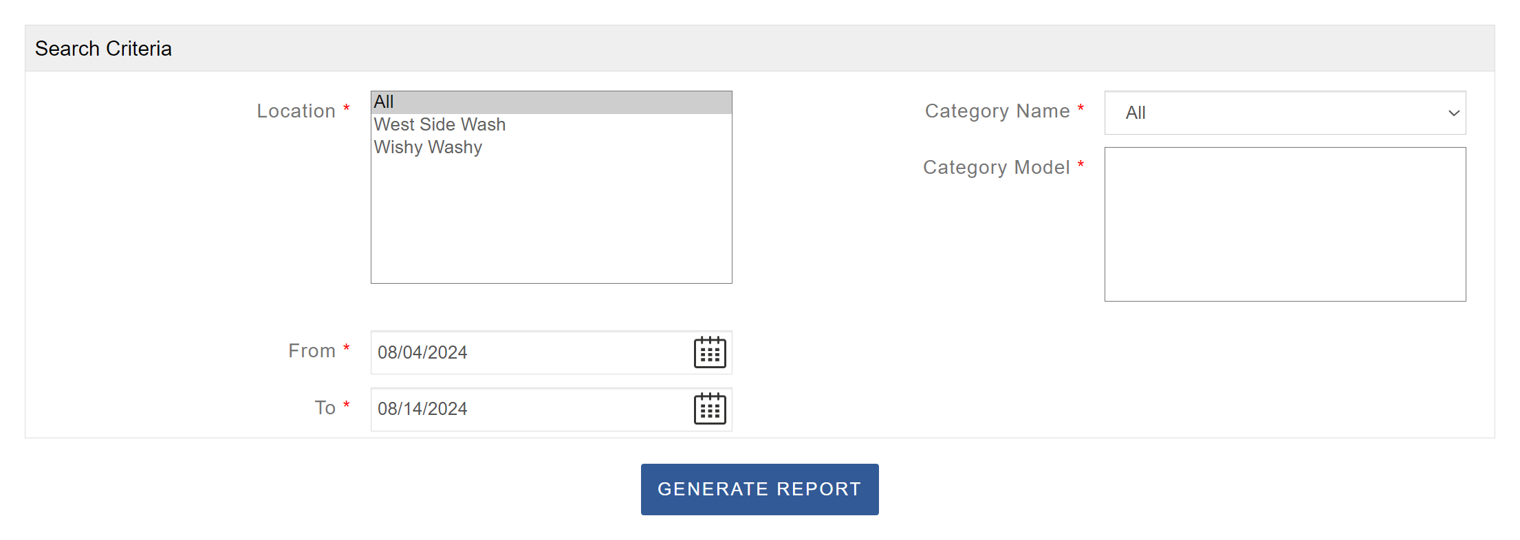
Task: Click the Generate Report button
Action: [759, 489]
